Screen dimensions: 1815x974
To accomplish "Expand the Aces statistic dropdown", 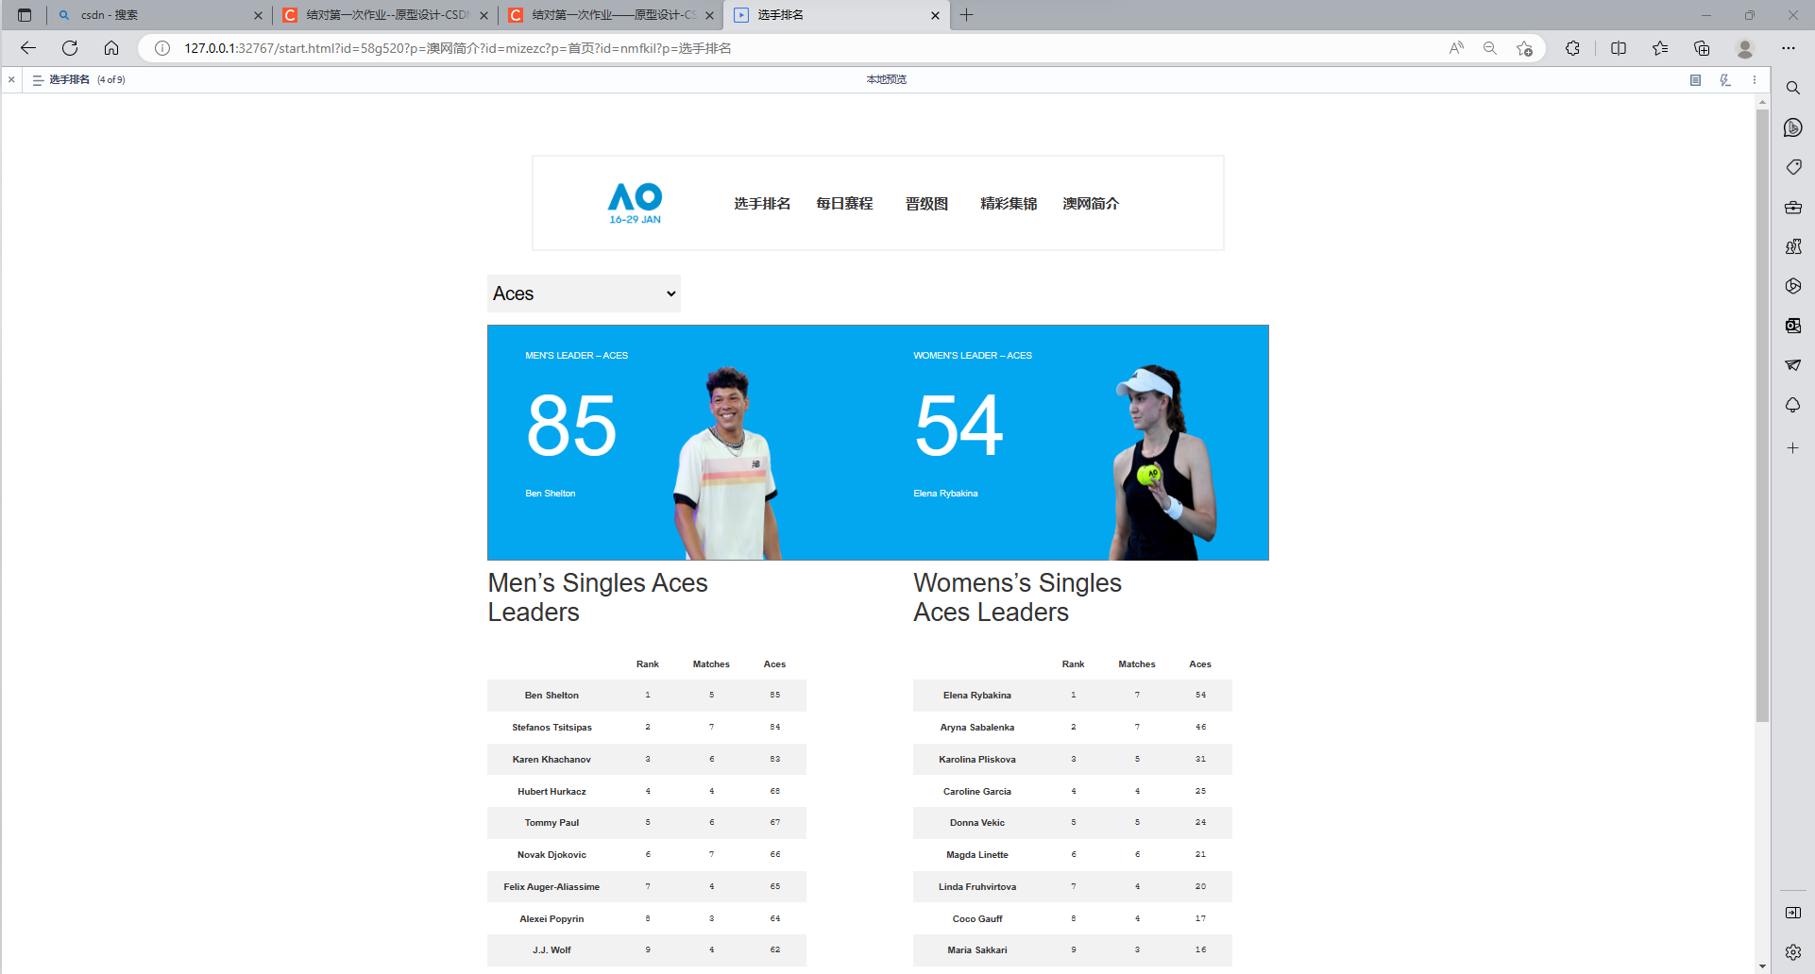I will tap(584, 294).
